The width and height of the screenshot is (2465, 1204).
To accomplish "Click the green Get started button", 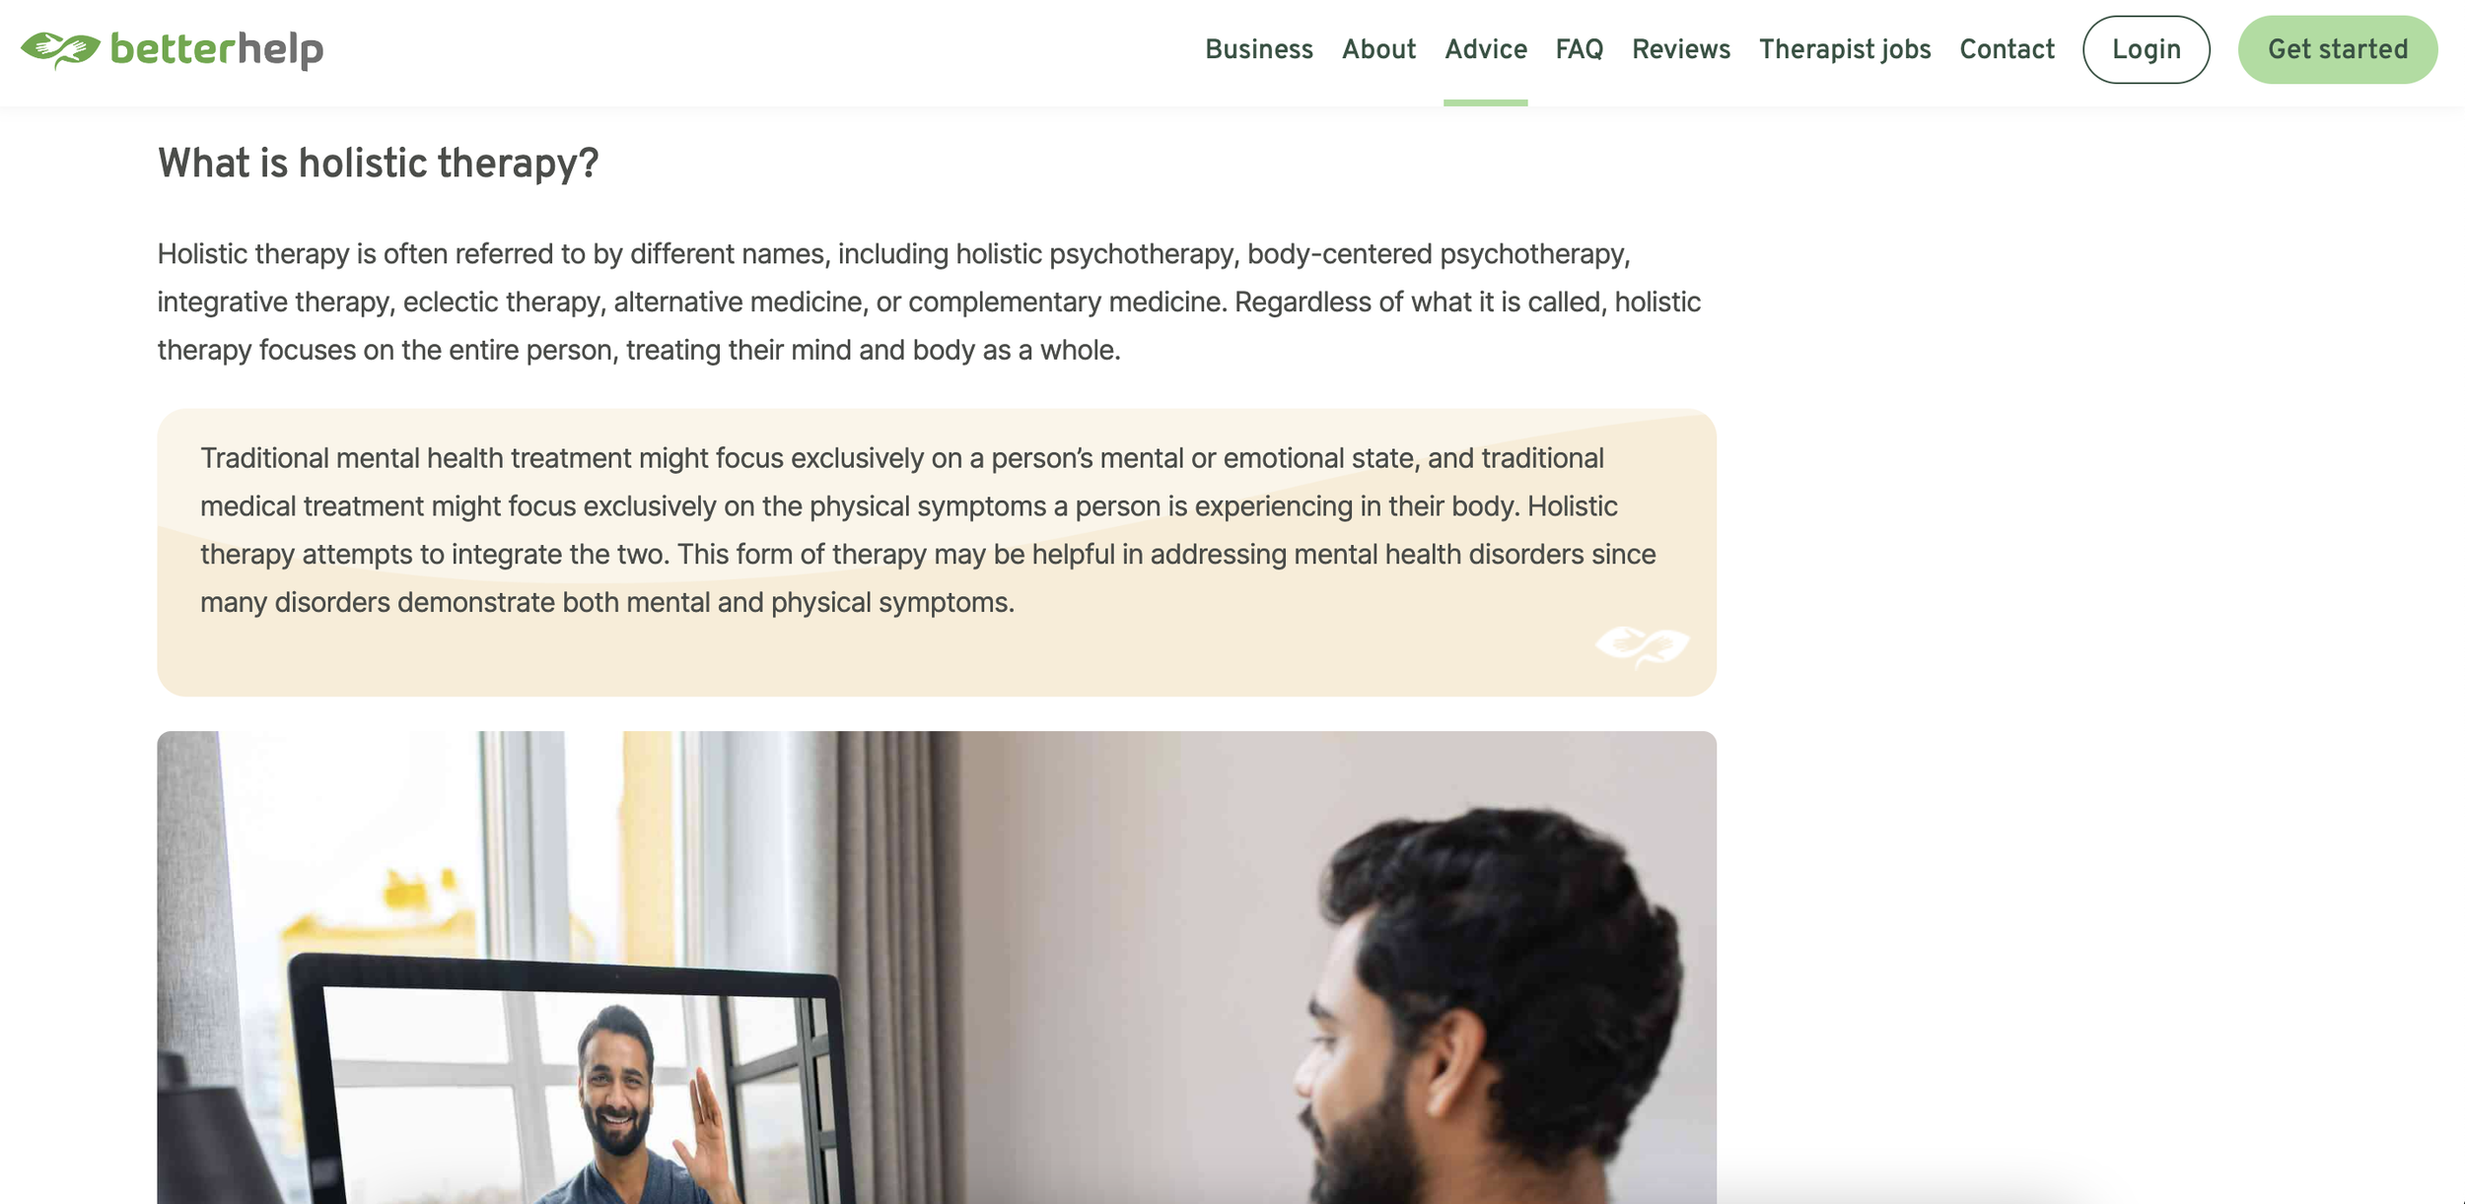I will (2338, 49).
